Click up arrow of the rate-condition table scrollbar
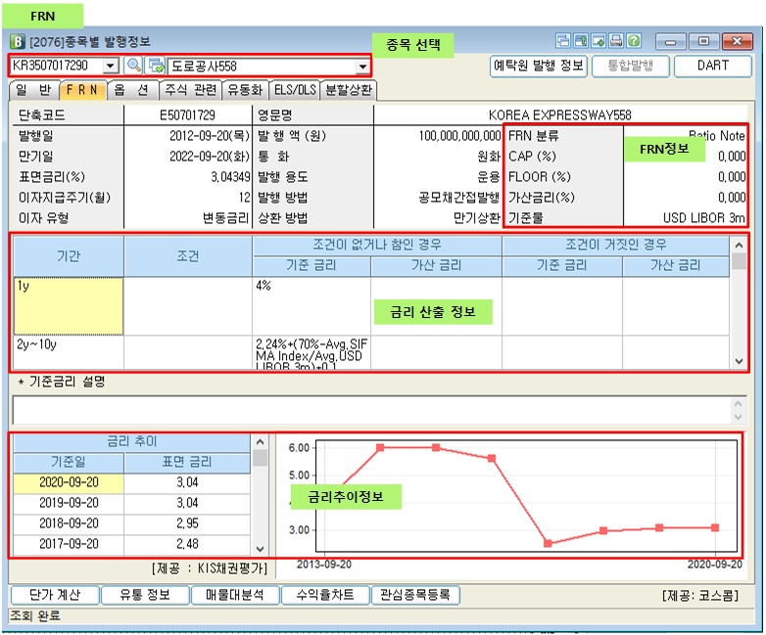 click(739, 245)
